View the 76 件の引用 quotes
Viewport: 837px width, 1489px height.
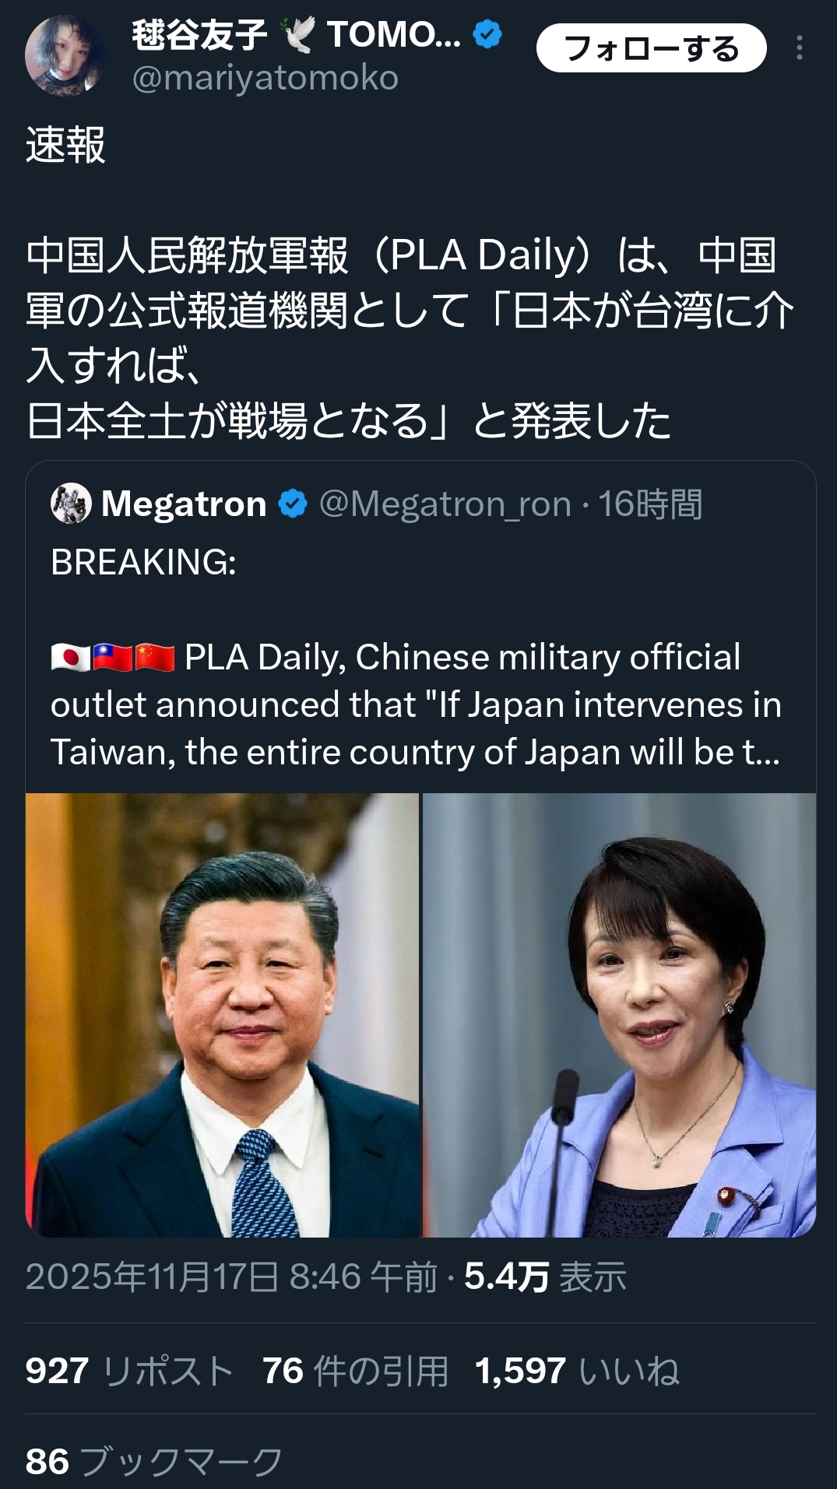tap(355, 1371)
